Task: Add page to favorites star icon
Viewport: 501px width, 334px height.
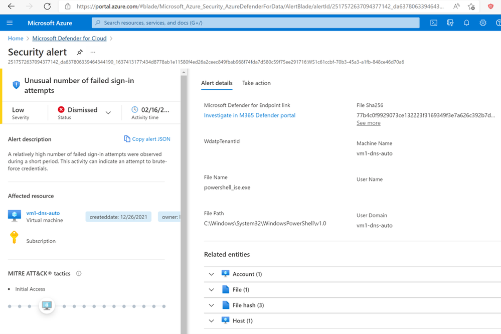Action: click(471, 6)
